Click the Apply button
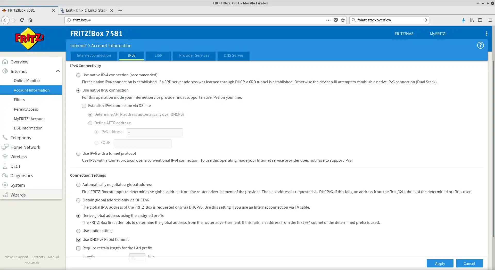 440,263
